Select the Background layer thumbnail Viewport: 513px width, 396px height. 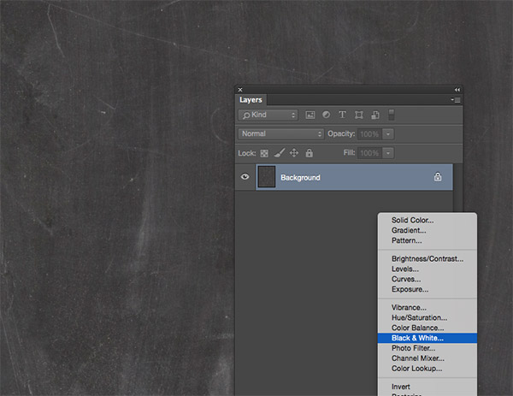[266, 177]
